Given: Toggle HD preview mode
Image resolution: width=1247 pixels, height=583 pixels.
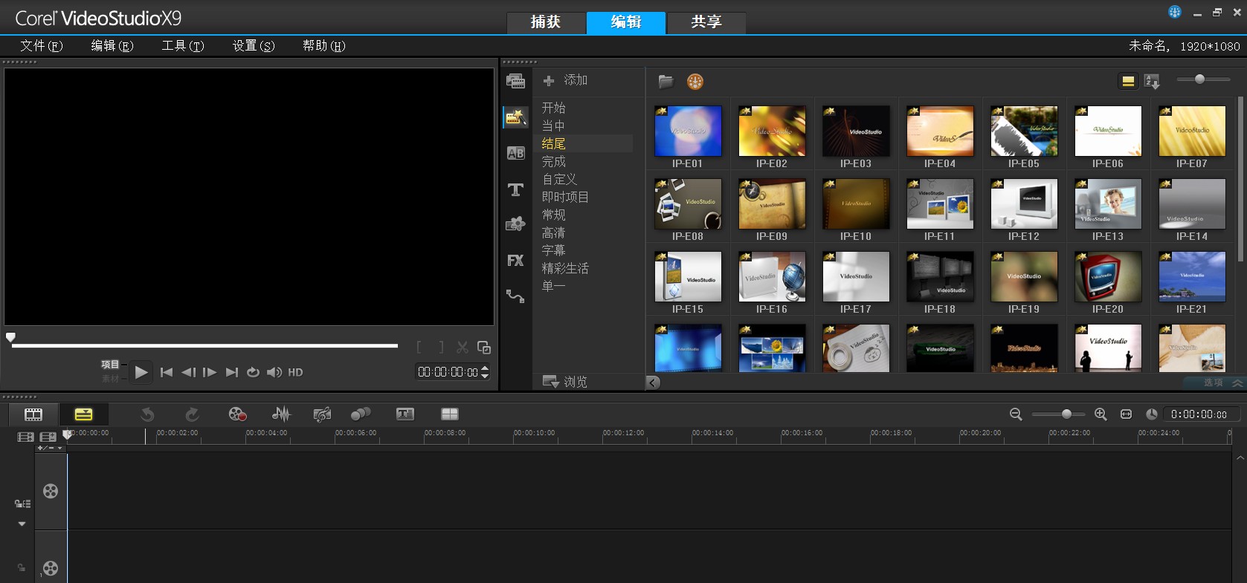Looking at the screenshot, I should (295, 373).
